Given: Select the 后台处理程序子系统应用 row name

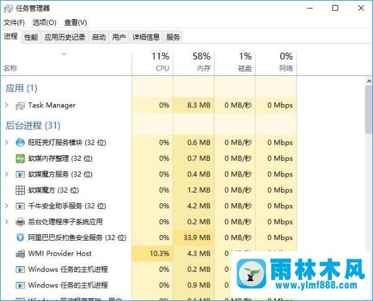Looking at the screenshot, I should coord(65,222).
